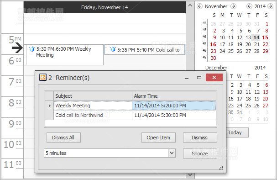Maximize the Reminder(s) window
277x180 pixels.
[x=199, y=78]
